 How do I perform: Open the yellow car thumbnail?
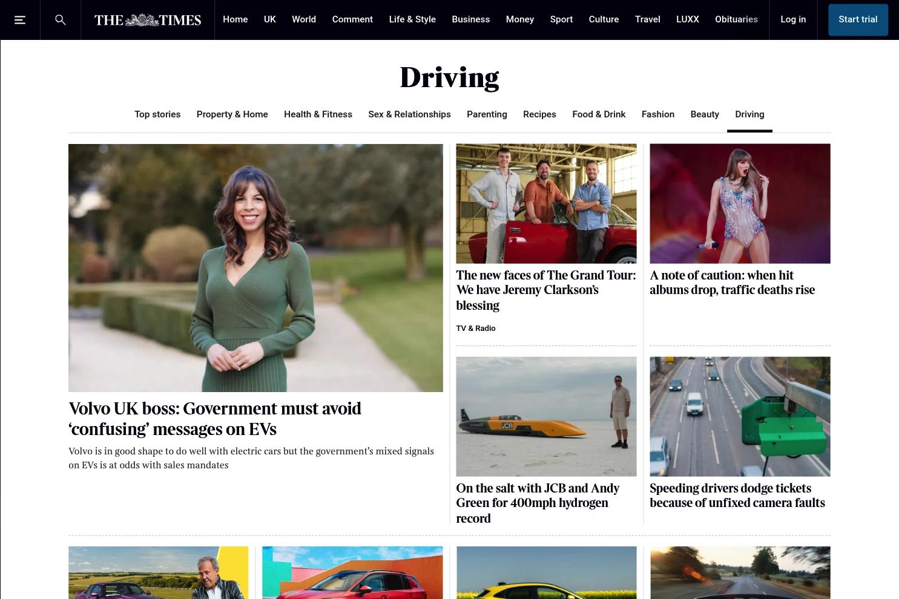point(546,572)
